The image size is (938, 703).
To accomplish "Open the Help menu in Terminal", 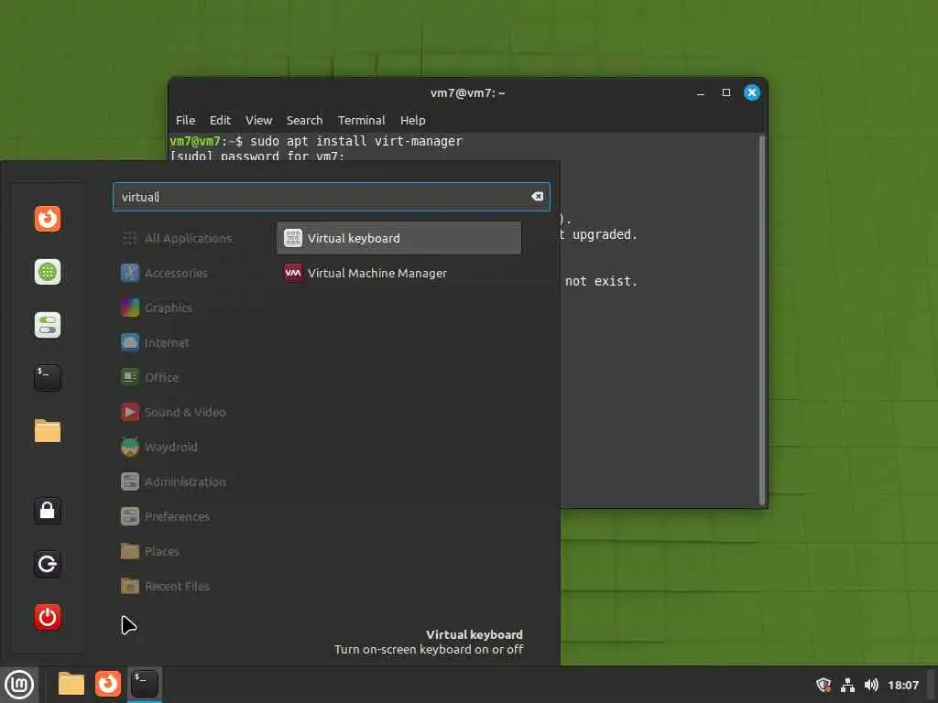I will pyautogui.click(x=412, y=120).
